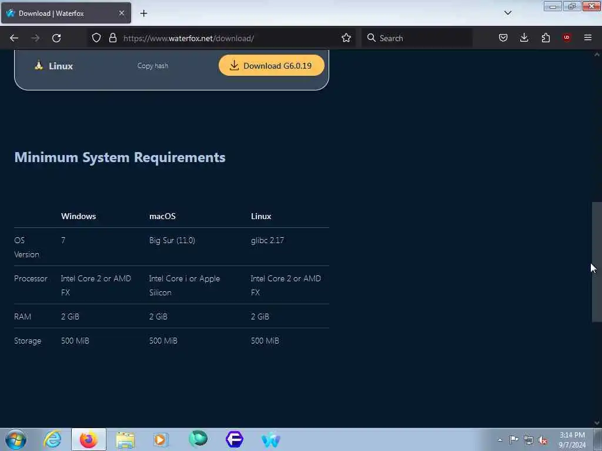
Task: Click the Storage row label
Action: pos(28,341)
